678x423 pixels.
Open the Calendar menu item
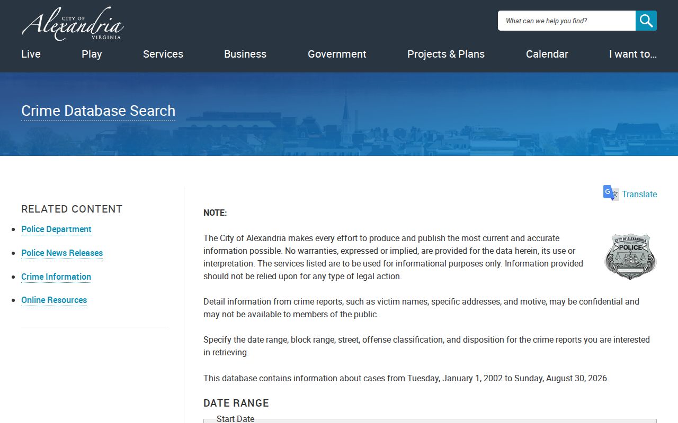(x=547, y=54)
